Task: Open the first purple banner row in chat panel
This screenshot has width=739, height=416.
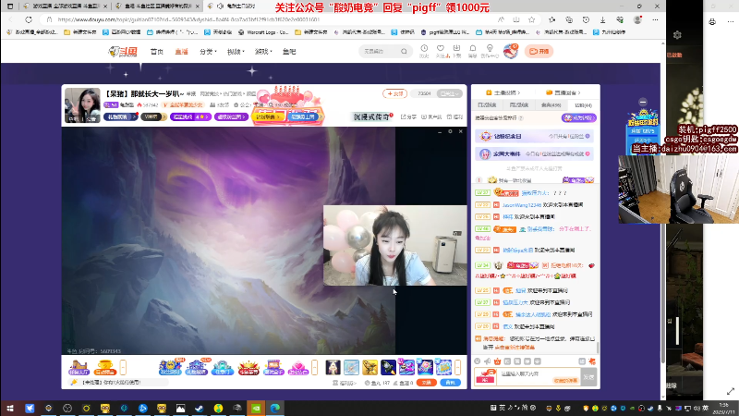Action: pos(534,136)
